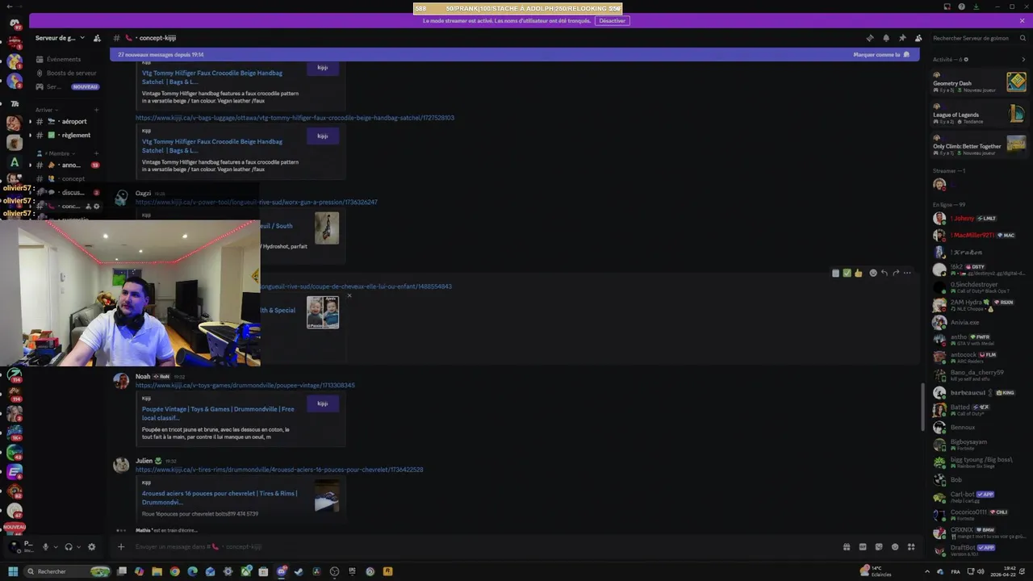
Task: Toggle the microphone mute button
Action: 45,547
